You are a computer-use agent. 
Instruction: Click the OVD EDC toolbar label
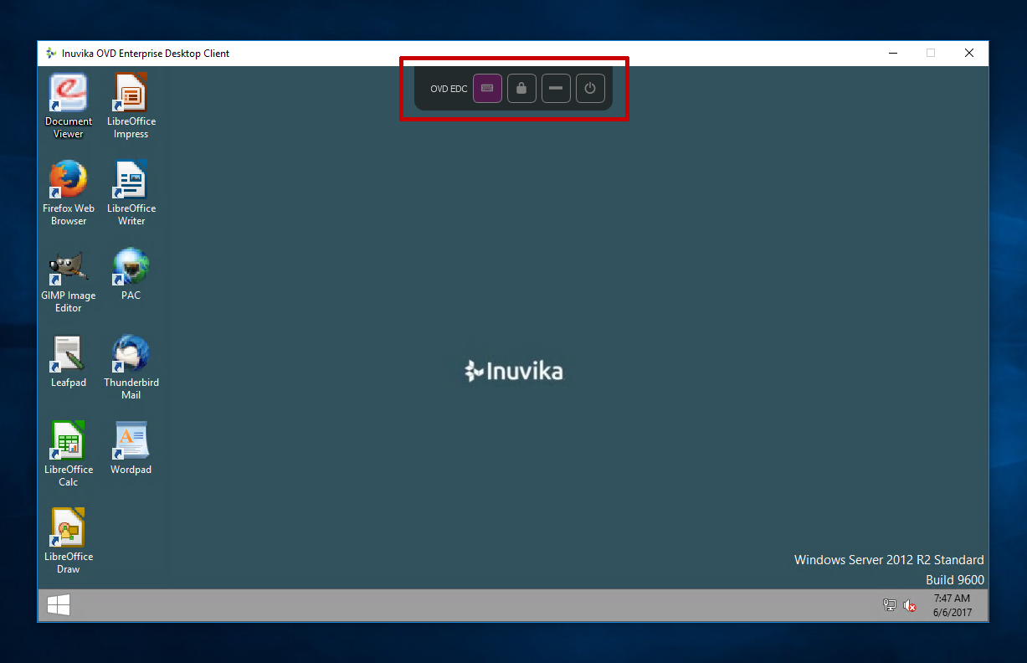[449, 89]
